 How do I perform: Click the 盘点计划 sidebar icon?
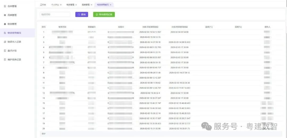point(5,51)
